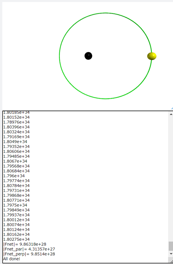Screen dimensions: 173x264
Task: Click the text area resize grip at bottom corner
Action: tap(171, 261)
